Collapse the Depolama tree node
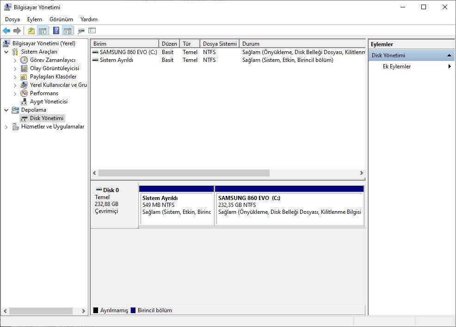 6,110
